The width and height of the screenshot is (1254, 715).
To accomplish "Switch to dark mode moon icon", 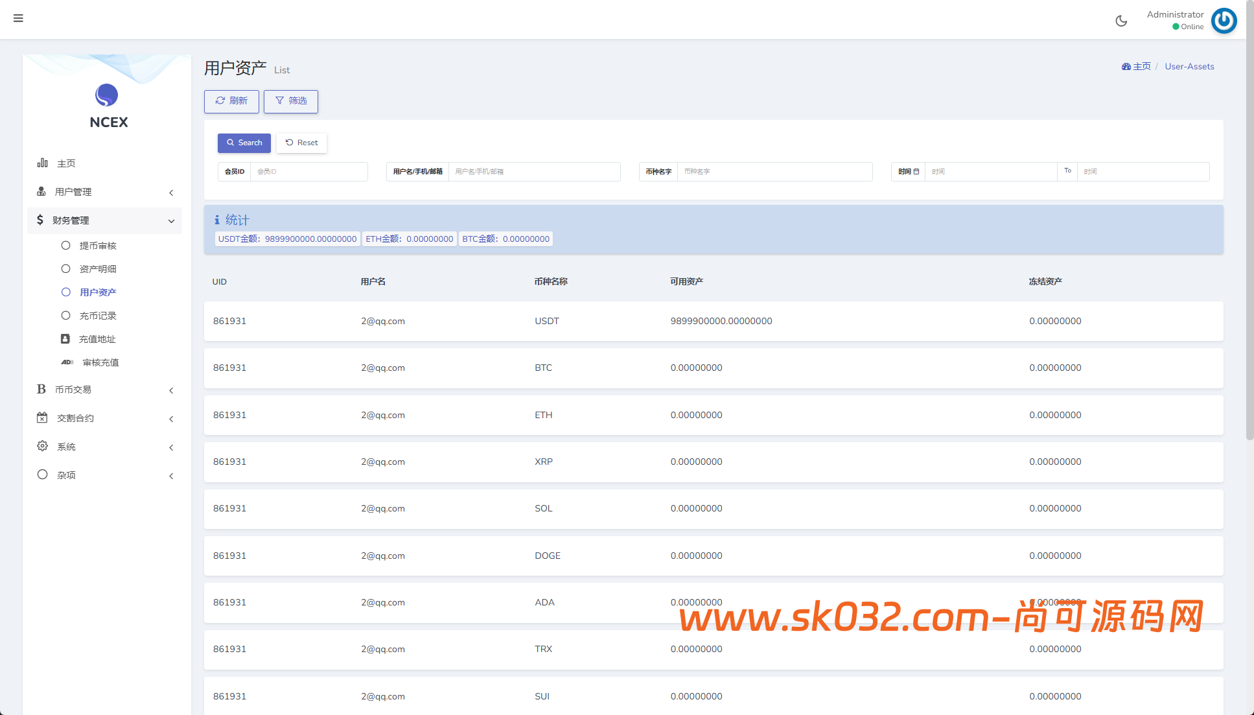I will [x=1121, y=21].
